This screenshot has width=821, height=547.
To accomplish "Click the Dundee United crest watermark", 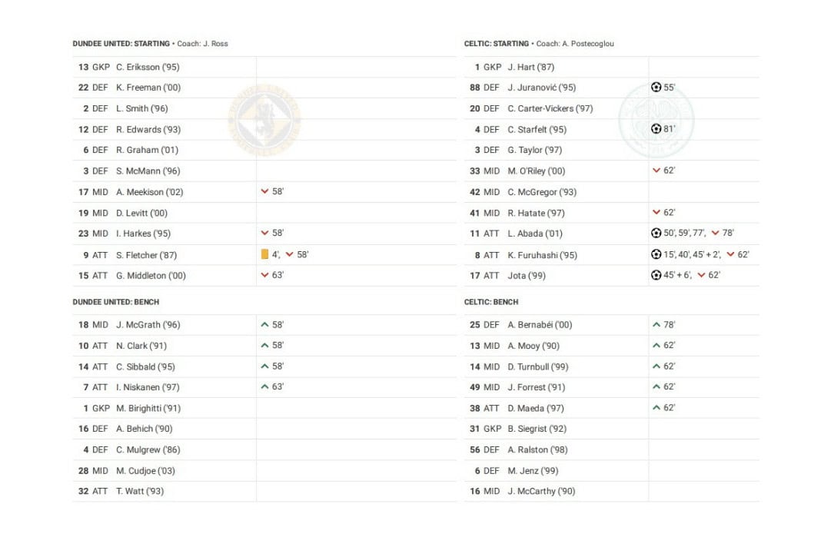I will tap(264, 120).
